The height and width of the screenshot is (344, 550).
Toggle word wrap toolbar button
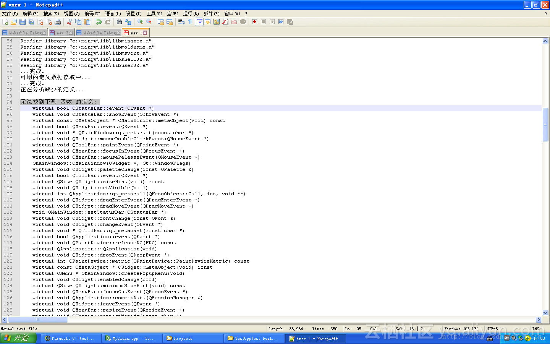(181, 22)
